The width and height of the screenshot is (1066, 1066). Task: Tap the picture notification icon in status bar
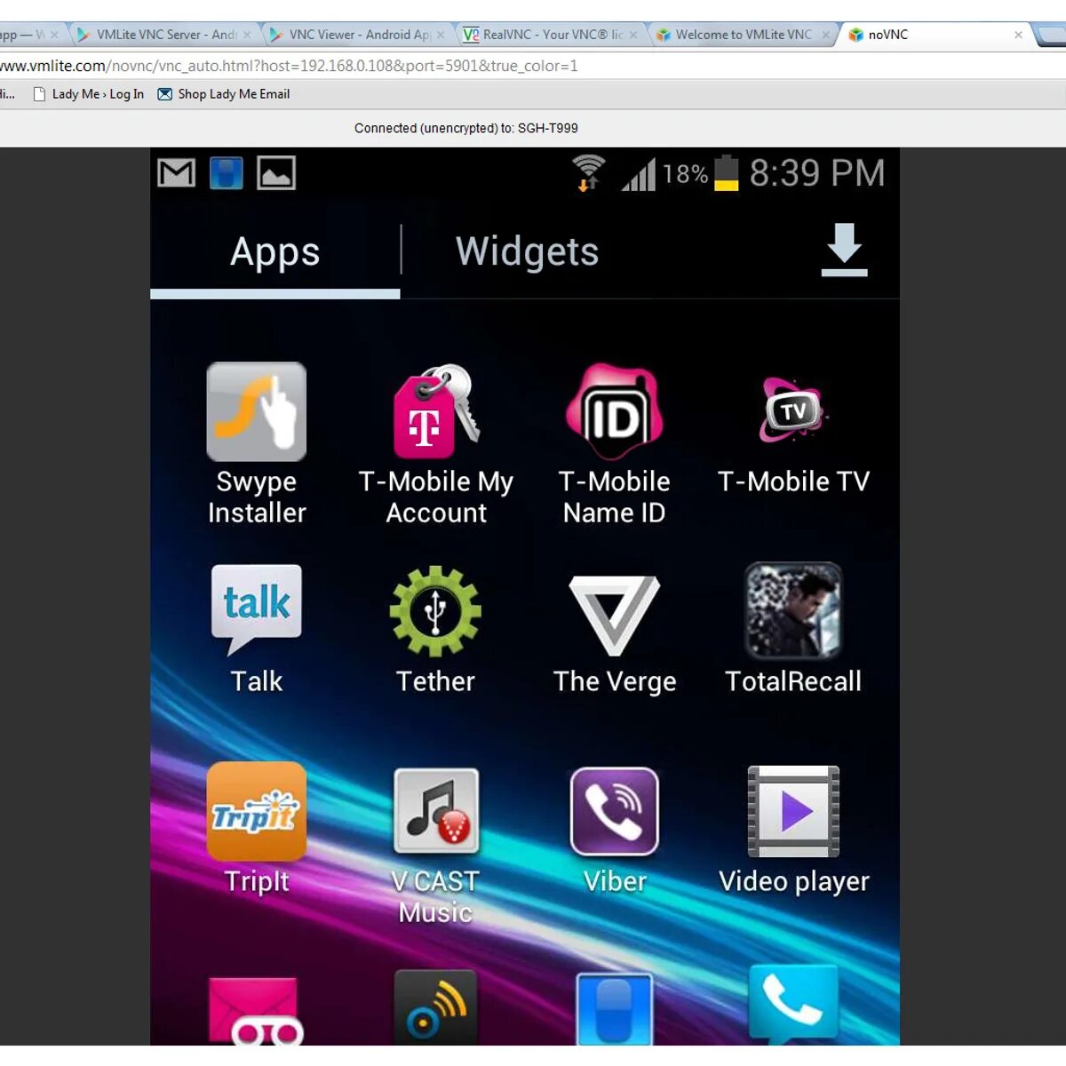pos(276,172)
